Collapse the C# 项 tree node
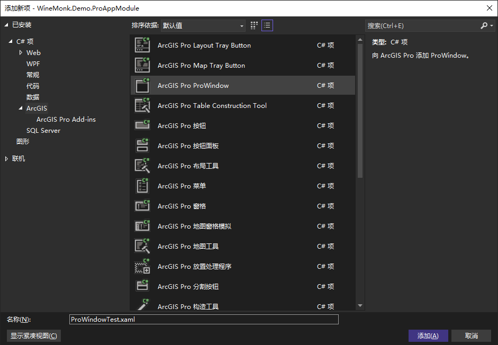The image size is (498, 345). 11,41
